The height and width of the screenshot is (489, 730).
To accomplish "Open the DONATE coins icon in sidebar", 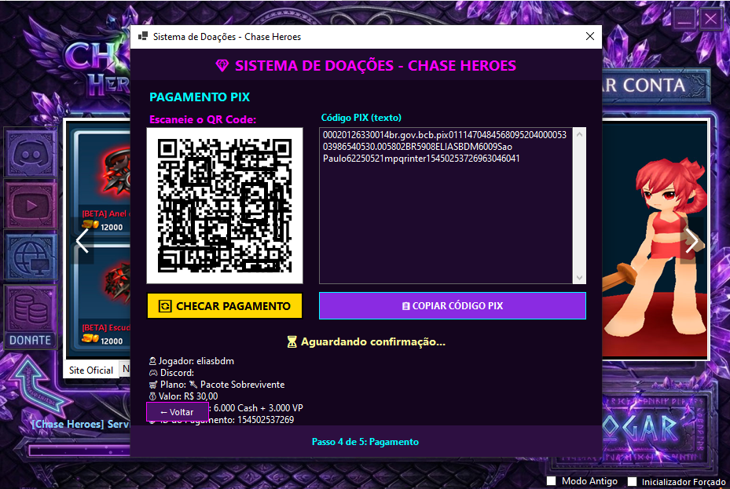I will (x=31, y=316).
